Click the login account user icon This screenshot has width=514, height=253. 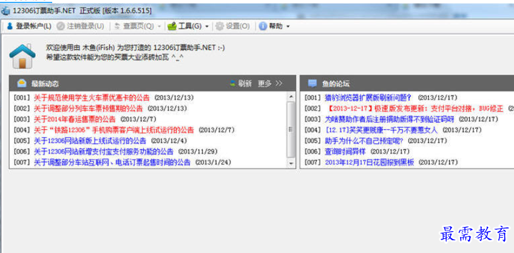(x=10, y=27)
